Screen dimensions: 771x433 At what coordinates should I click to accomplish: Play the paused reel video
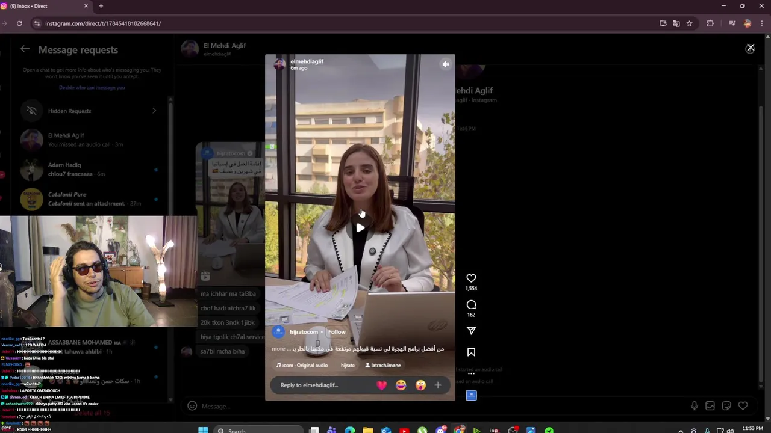pos(360,228)
